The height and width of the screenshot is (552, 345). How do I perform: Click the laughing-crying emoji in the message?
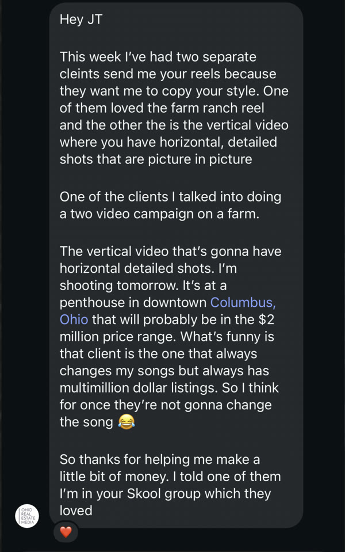click(x=125, y=422)
